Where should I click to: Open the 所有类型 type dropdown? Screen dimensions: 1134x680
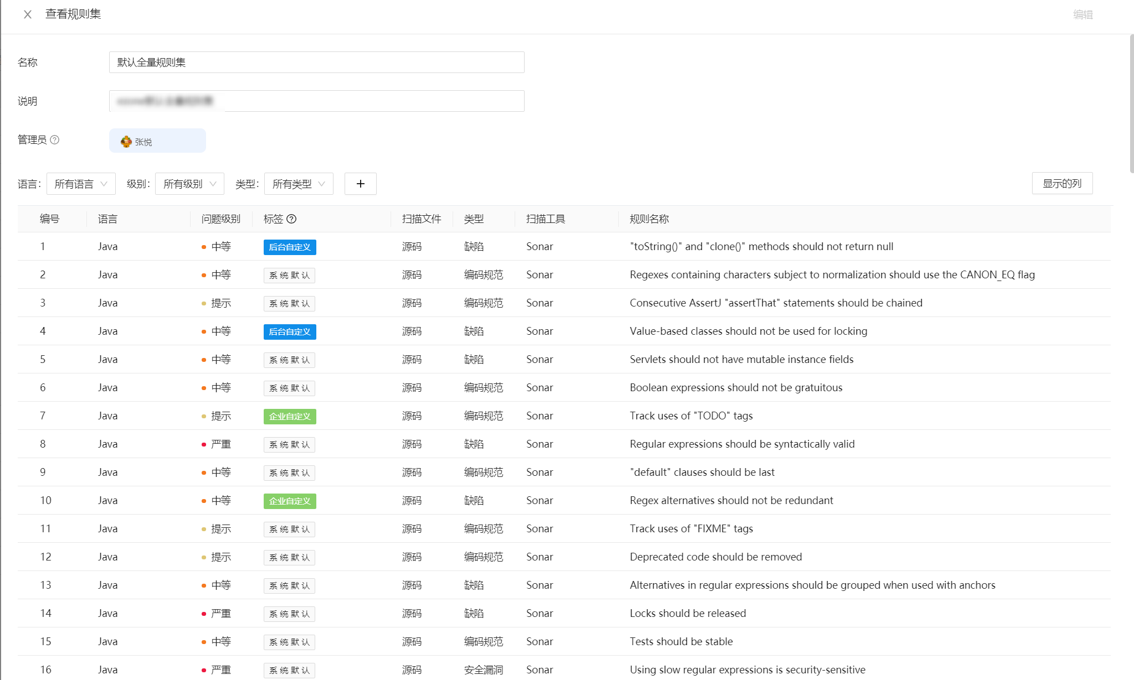click(299, 184)
